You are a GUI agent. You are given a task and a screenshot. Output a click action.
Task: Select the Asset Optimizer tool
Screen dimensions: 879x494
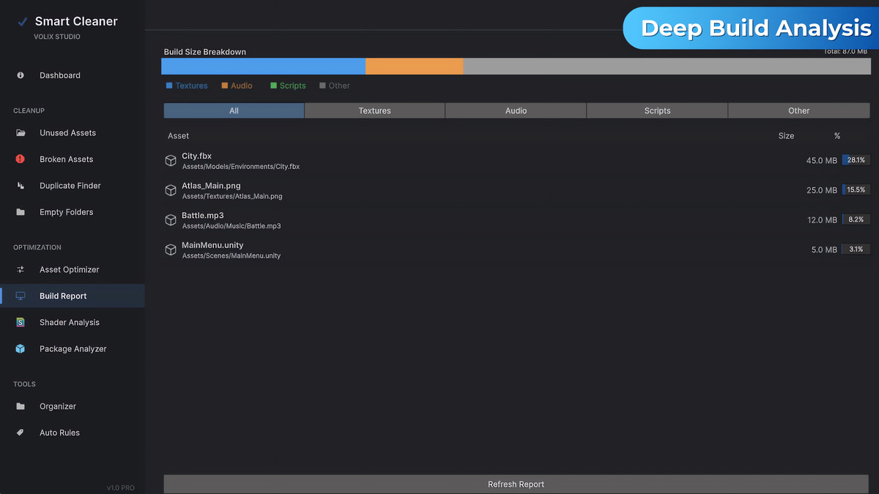(x=69, y=269)
